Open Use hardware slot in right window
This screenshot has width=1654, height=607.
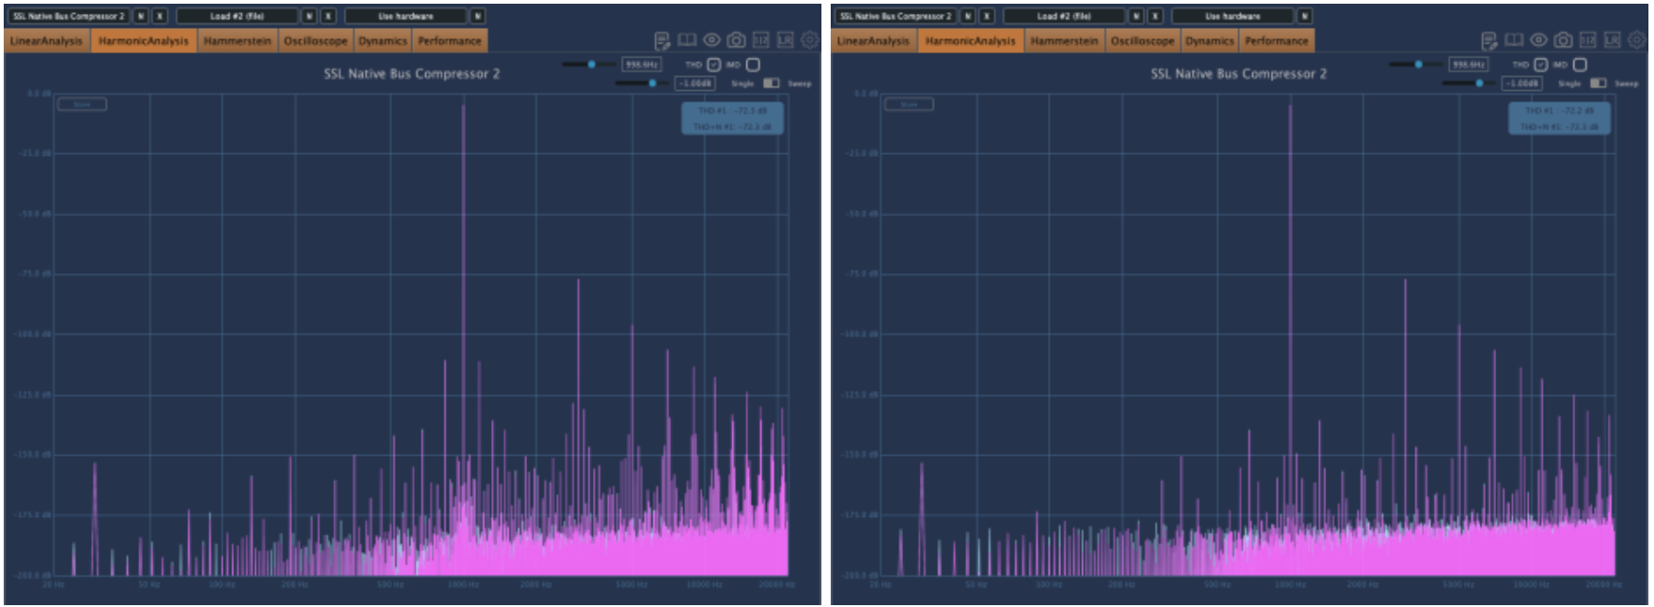[1233, 16]
